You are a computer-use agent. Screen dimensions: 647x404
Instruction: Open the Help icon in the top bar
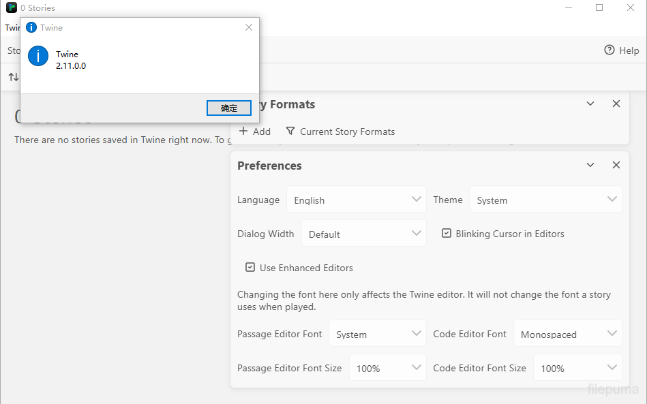pos(610,50)
